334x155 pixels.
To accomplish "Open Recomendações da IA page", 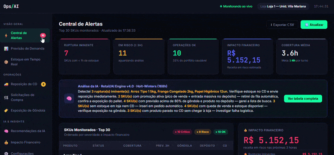I will (25, 131).
